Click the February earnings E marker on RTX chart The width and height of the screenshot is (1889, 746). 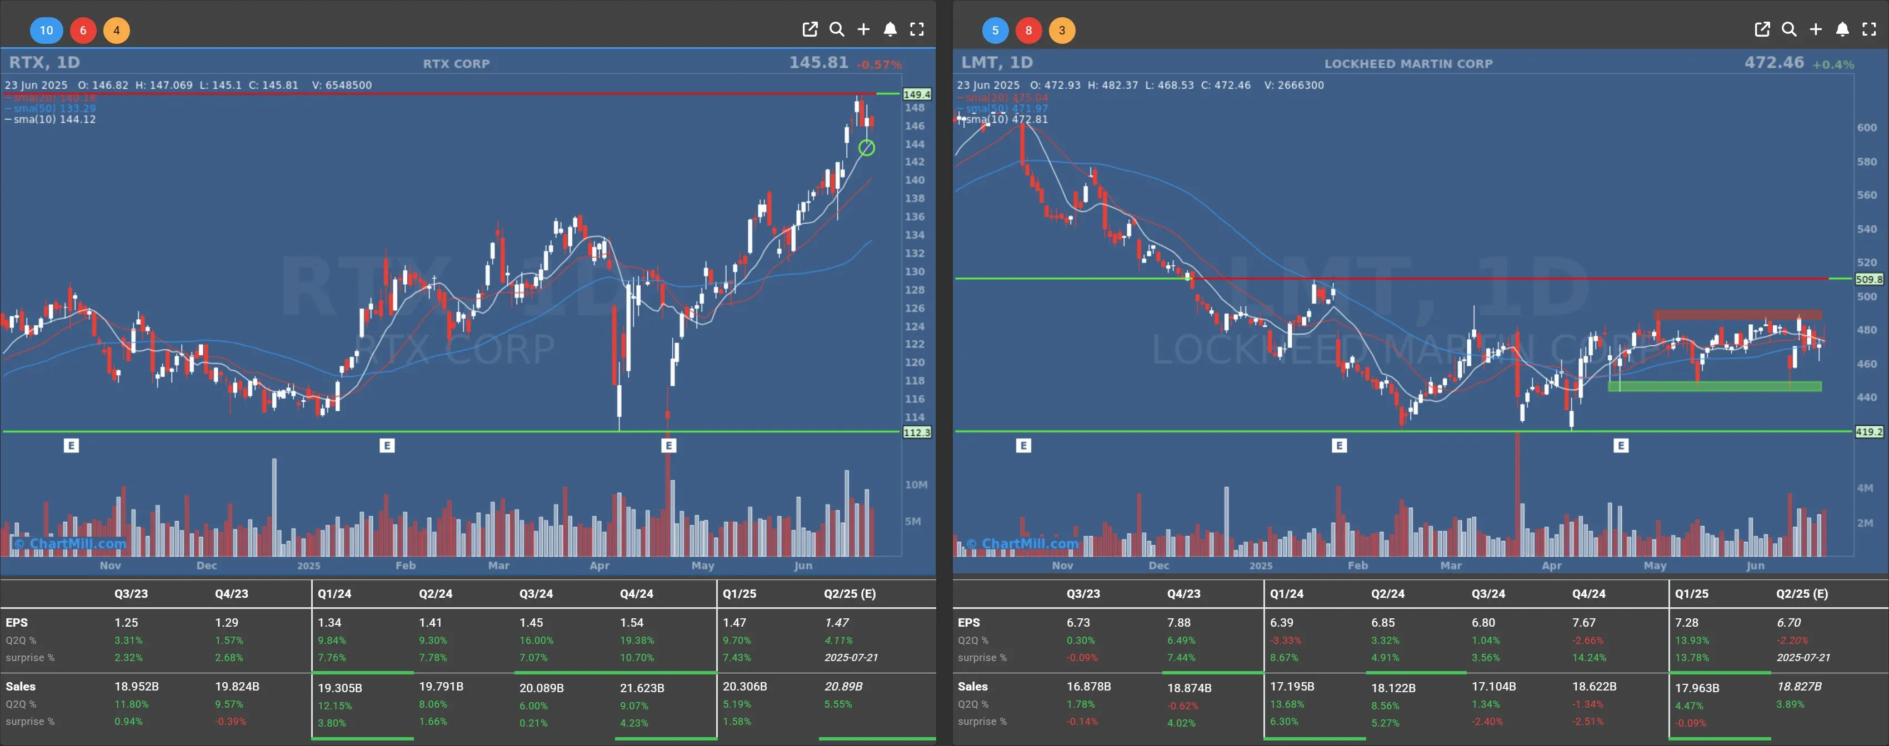point(387,445)
